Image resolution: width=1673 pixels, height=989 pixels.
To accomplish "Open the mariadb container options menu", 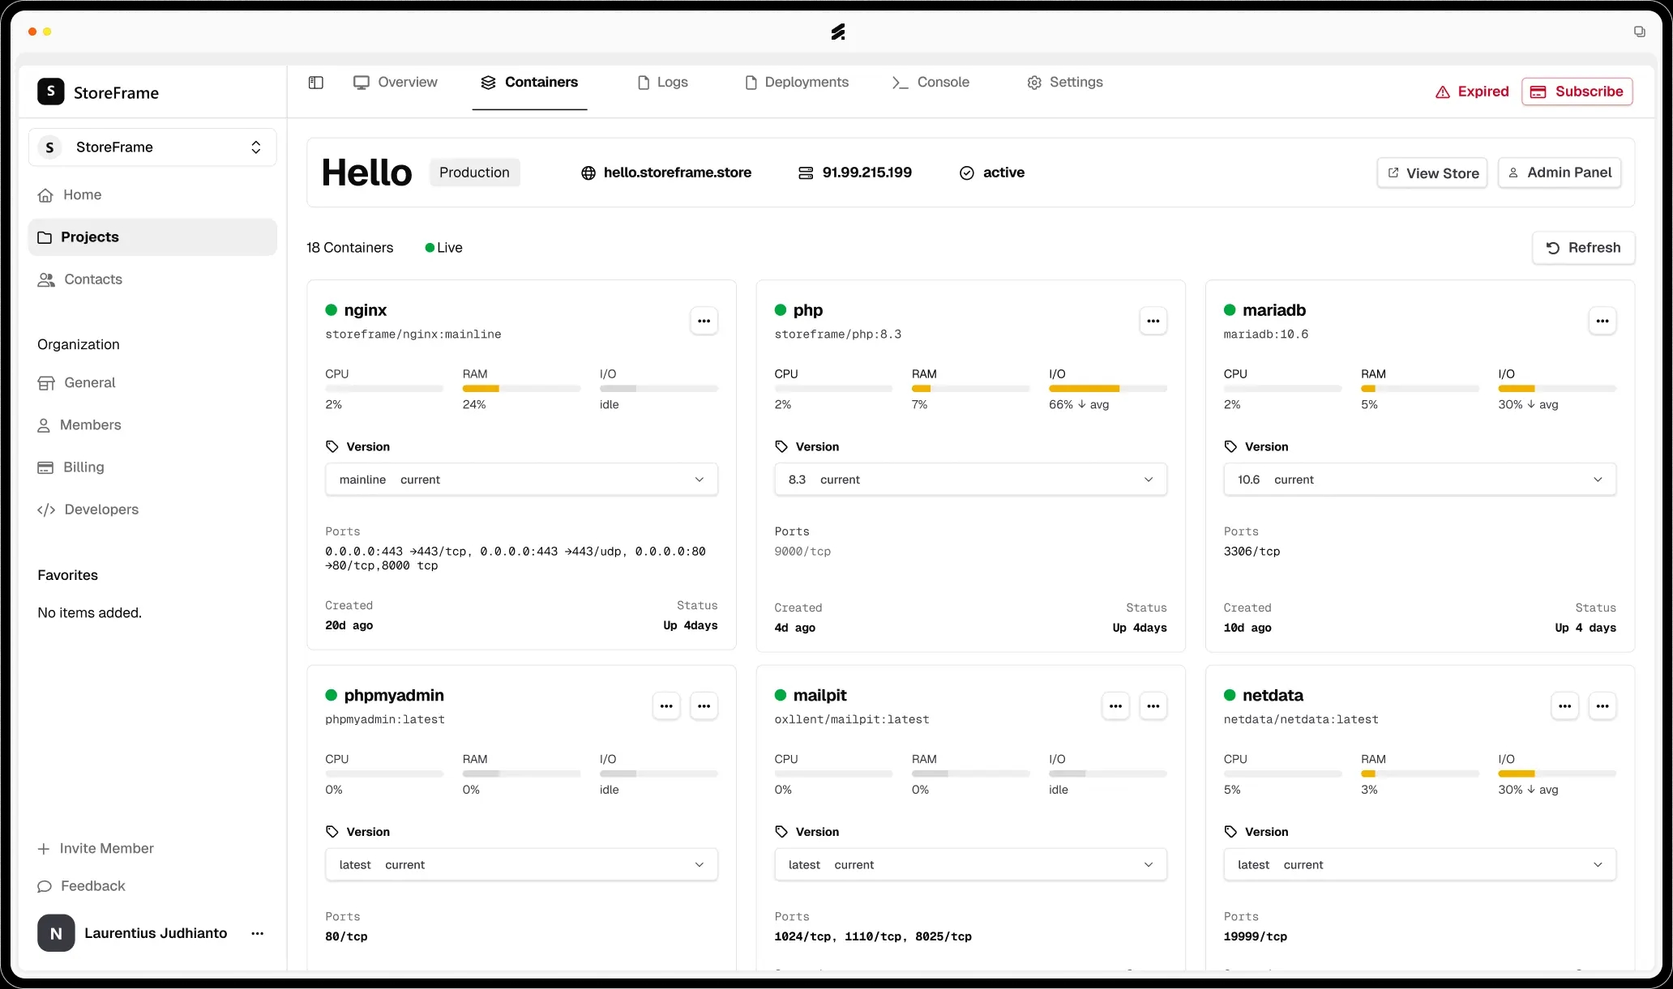I will (1602, 321).
